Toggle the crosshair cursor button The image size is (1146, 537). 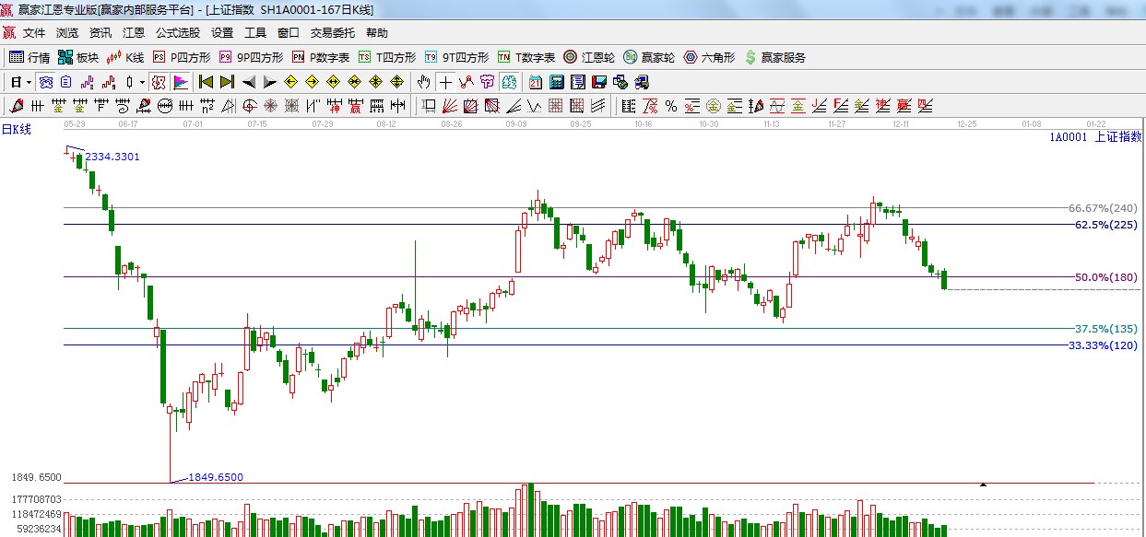click(445, 82)
